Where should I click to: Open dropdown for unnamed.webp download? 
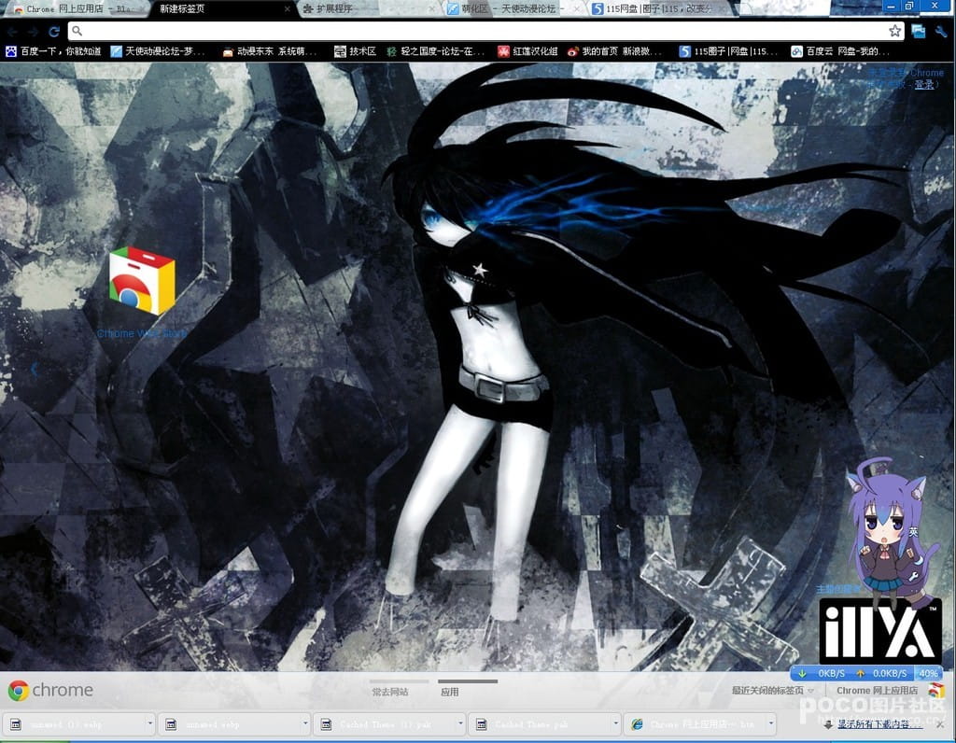pos(305,724)
